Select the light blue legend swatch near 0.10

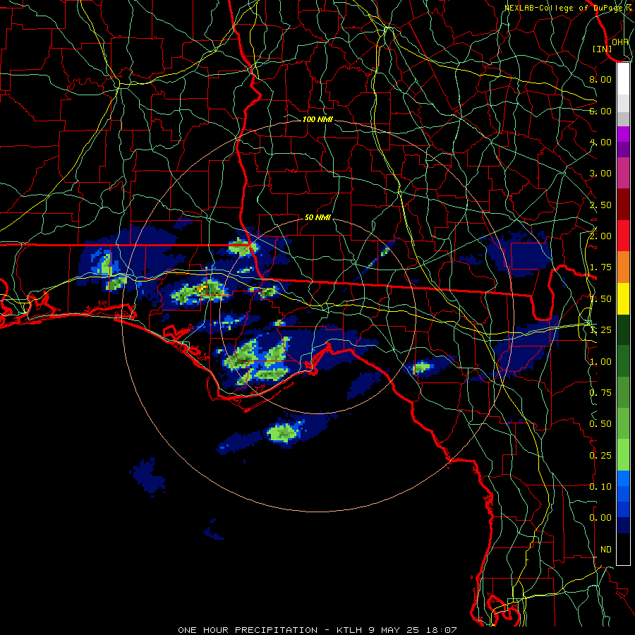[623, 478]
